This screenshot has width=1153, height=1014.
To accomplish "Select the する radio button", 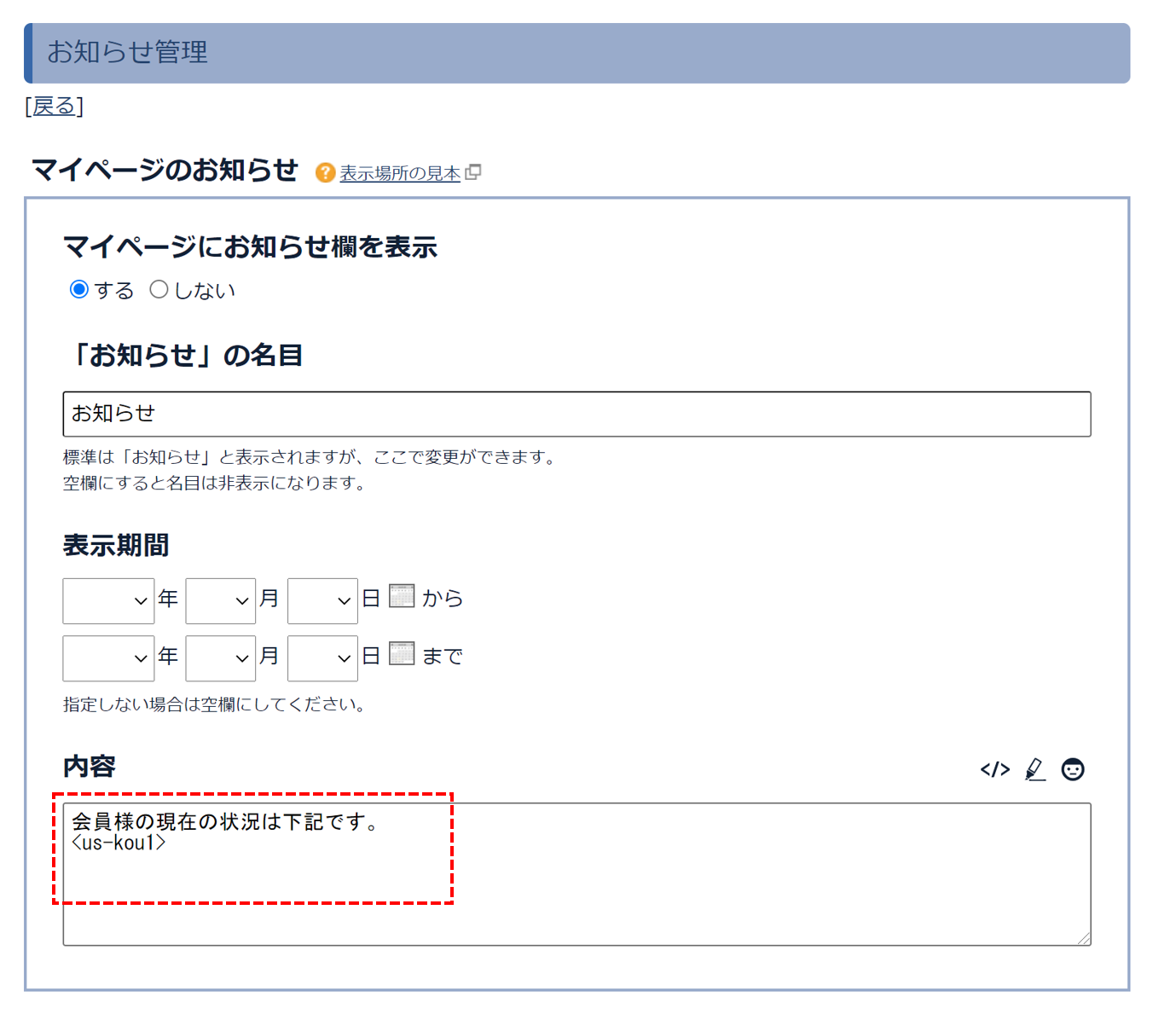I will pos(78,289).
